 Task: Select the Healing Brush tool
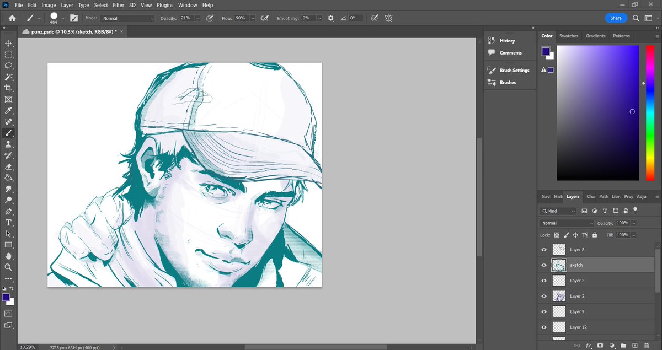click(8, 122)
